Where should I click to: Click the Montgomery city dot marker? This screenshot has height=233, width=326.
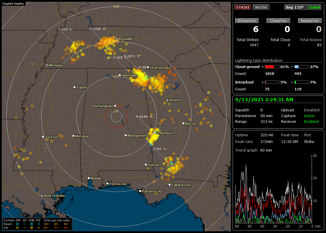tap(125, 135)
